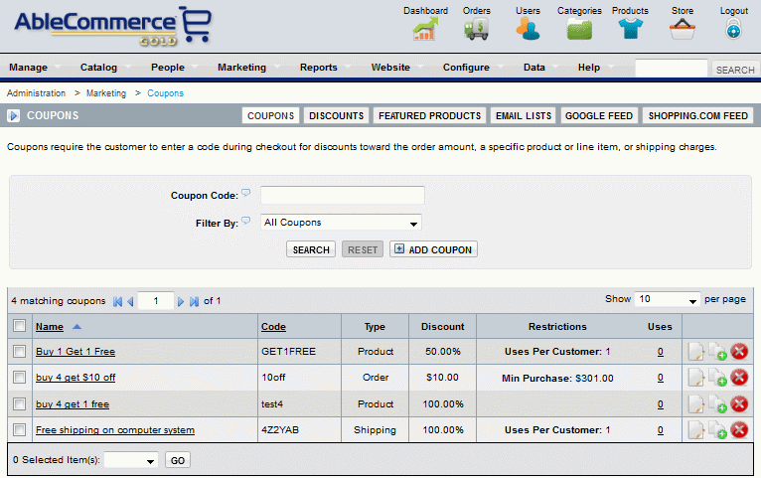The height and width of the screenshot is (478, 761).
Task: Edit the buy 4 get 1 free coupon
Action: (696, 403)
